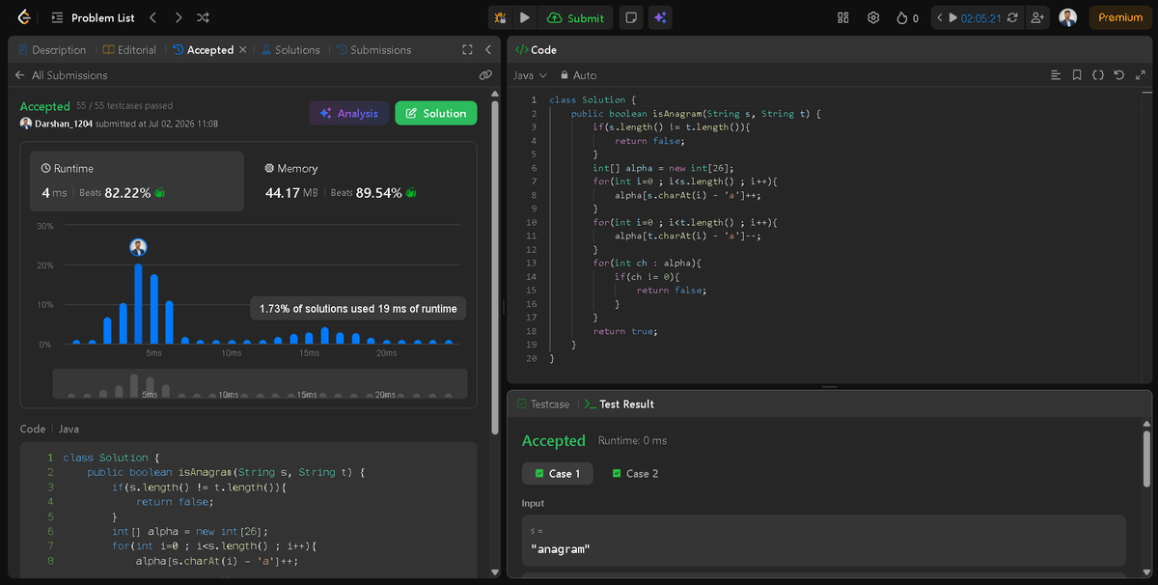
Task: Switch to the Editorial tab
Action: 129,50
